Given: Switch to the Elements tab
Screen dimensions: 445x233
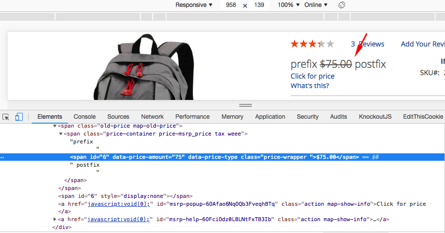Looking at the screenshot, I should pyautogui.click(x=50, y=117).
